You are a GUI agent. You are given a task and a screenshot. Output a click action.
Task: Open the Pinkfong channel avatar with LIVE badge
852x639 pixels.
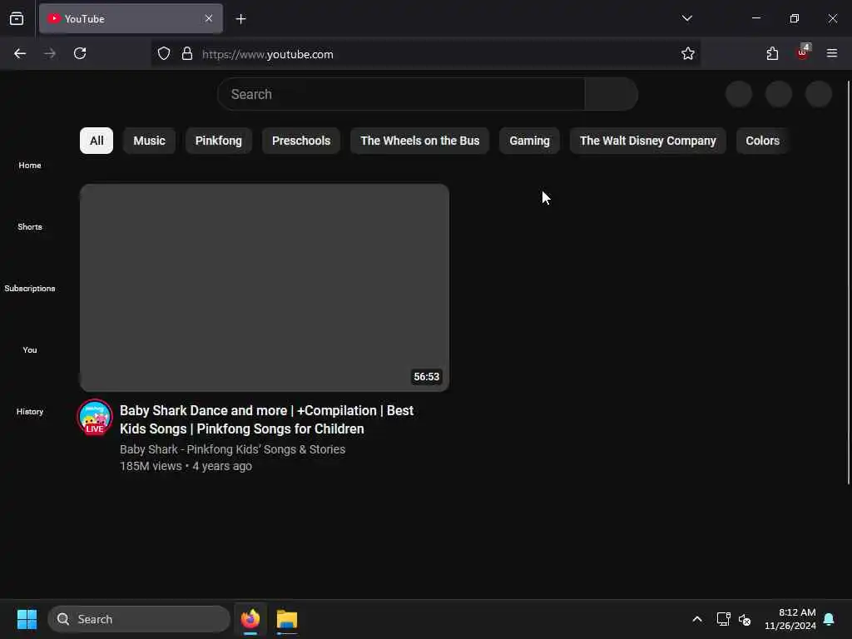coord(95,418)
